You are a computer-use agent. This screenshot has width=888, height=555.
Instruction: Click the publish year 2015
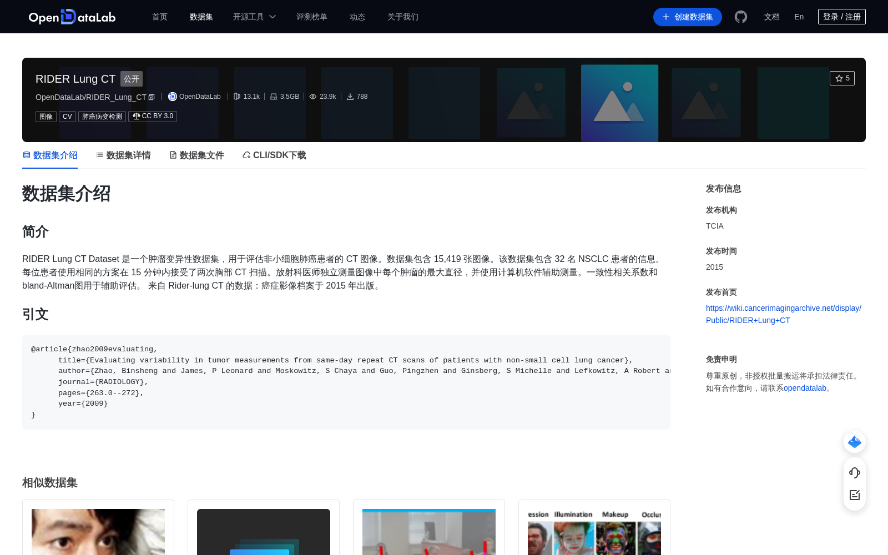coord(714,267)
